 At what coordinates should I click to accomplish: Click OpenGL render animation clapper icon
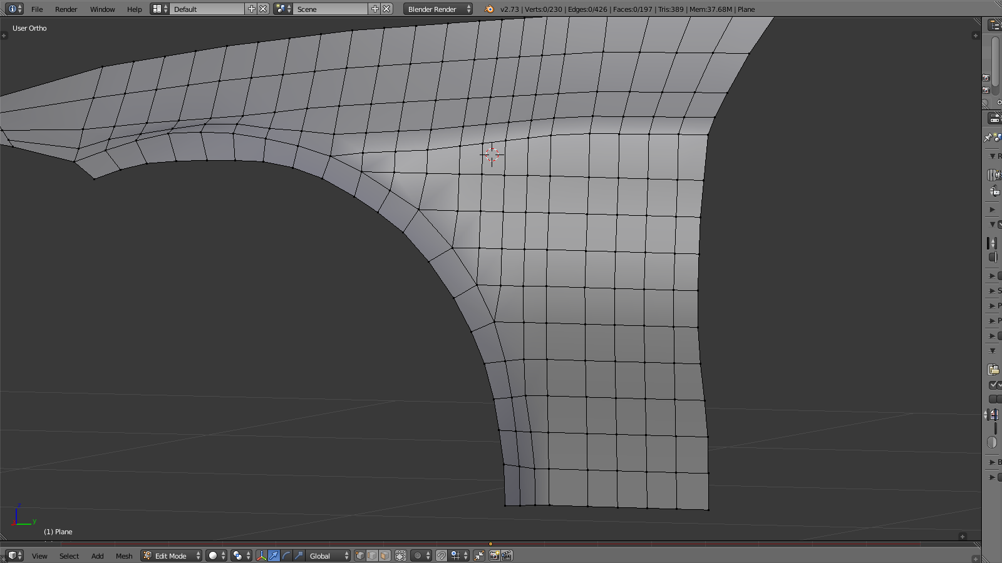(x=507, y=555)
